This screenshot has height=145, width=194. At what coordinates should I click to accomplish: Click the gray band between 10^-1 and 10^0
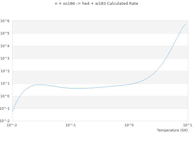click(100, 102)
